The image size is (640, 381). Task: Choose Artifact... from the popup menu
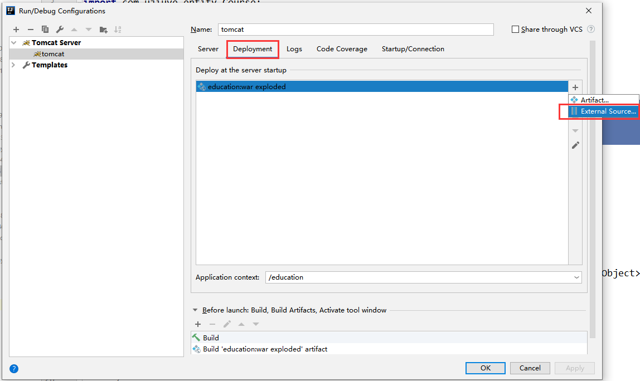tap(604, 100)
